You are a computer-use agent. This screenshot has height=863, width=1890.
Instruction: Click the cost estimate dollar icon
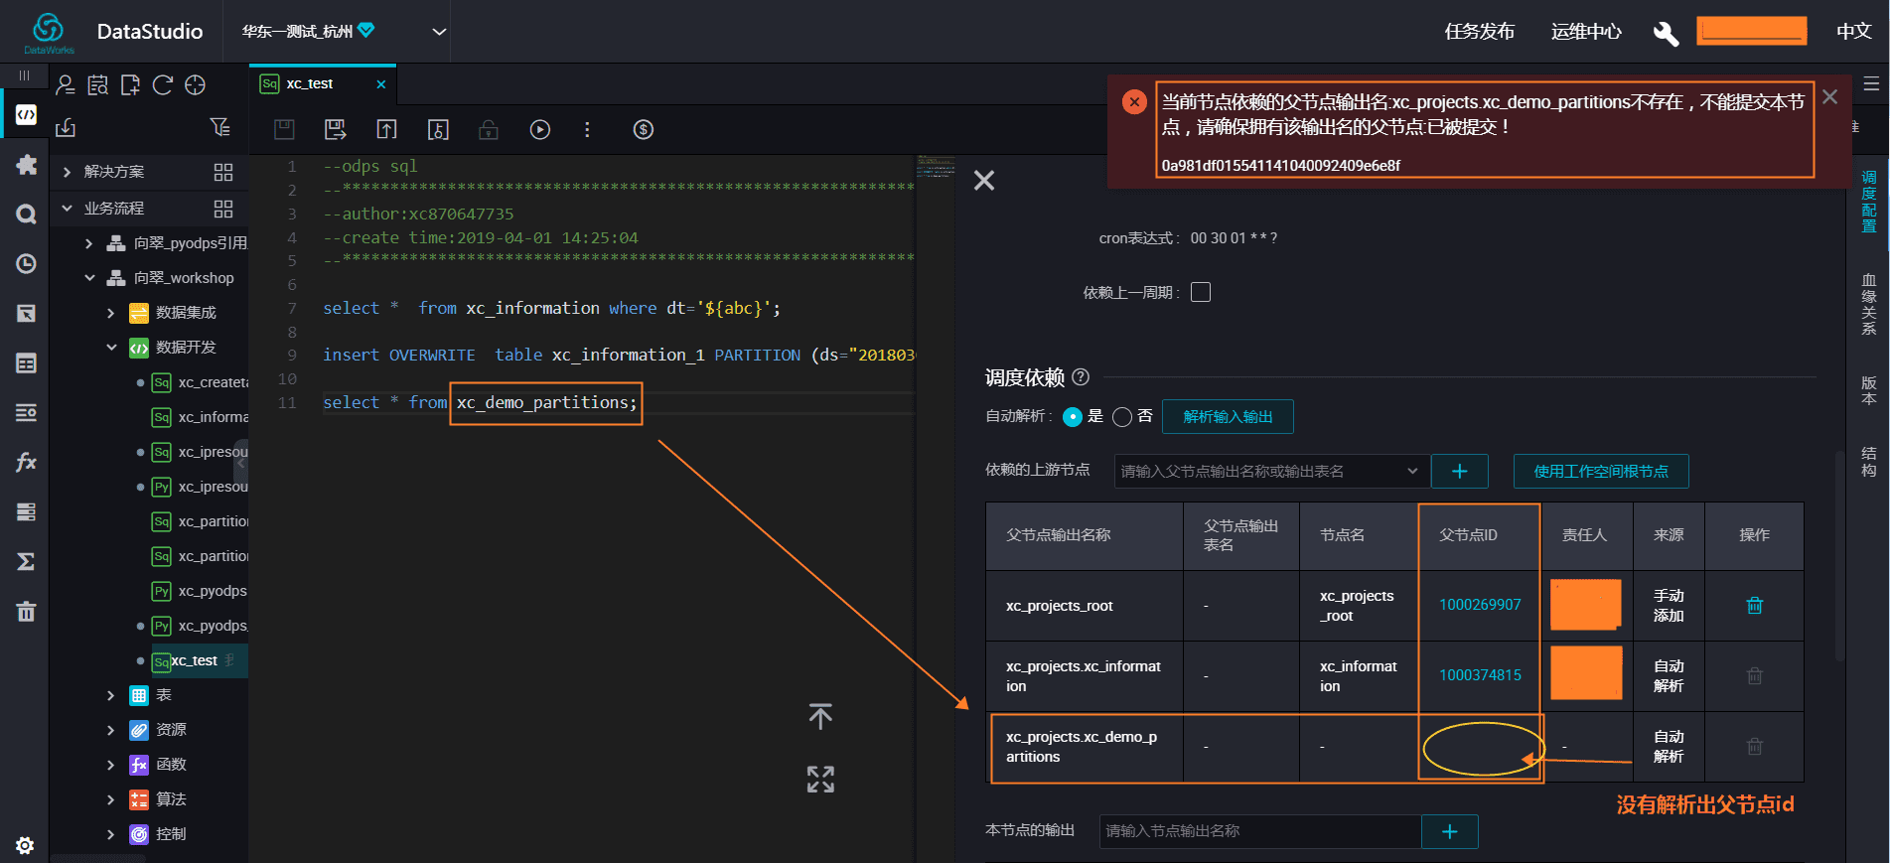click(x=644, y=129)
